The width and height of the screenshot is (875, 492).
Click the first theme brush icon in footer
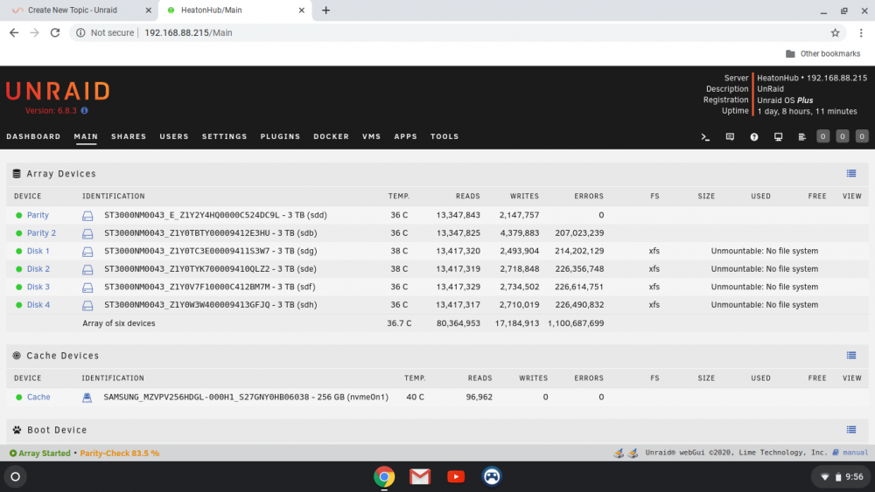tap(619, 453)
